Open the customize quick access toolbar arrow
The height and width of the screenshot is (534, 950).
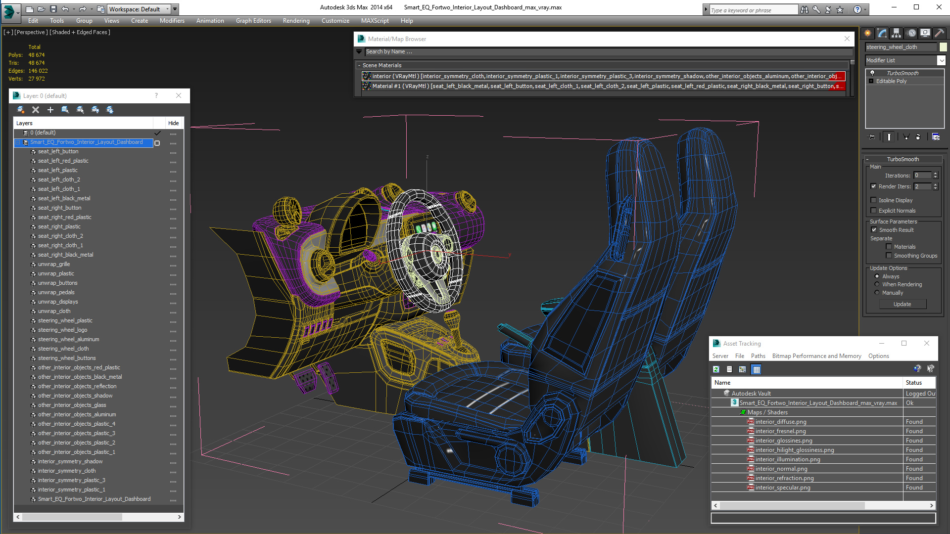[x=175, y=9]
